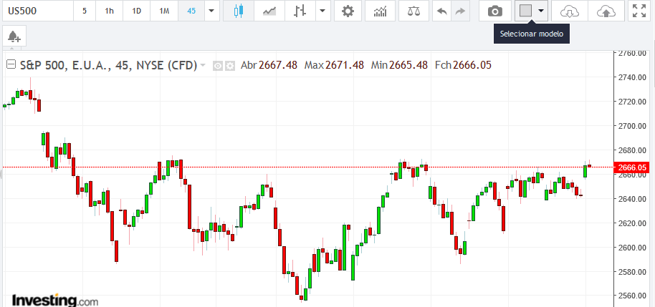The width and height of the screenshot is (655, 307).
Task: Select the bar chart style icon
Action: click(x=300, y=11)
